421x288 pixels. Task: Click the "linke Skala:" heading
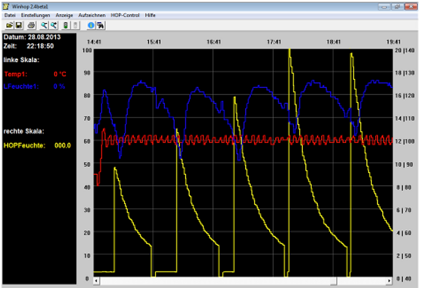point(21,60)
